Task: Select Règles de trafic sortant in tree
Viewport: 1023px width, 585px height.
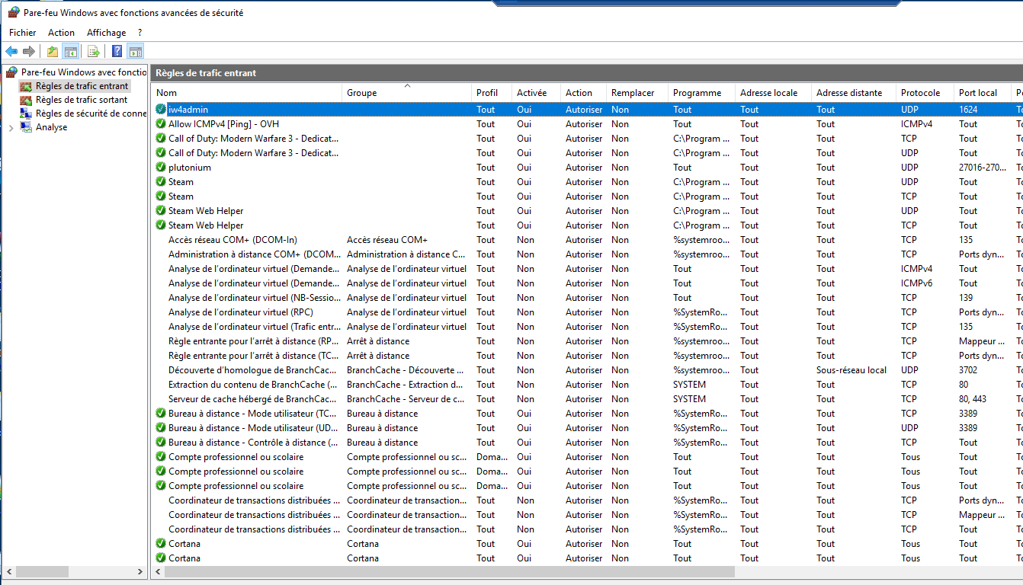Action: click(x=82, y=100)
